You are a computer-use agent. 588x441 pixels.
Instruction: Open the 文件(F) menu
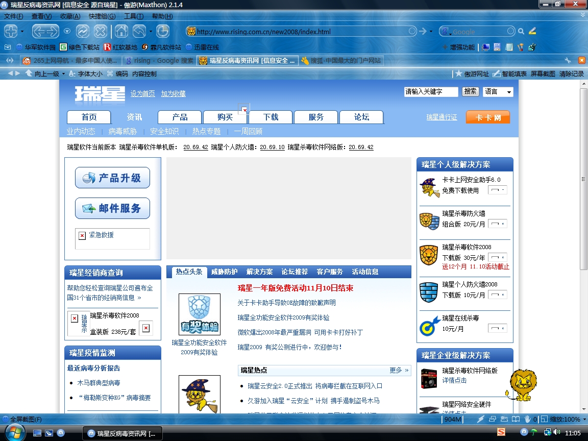tap(13, 16)
